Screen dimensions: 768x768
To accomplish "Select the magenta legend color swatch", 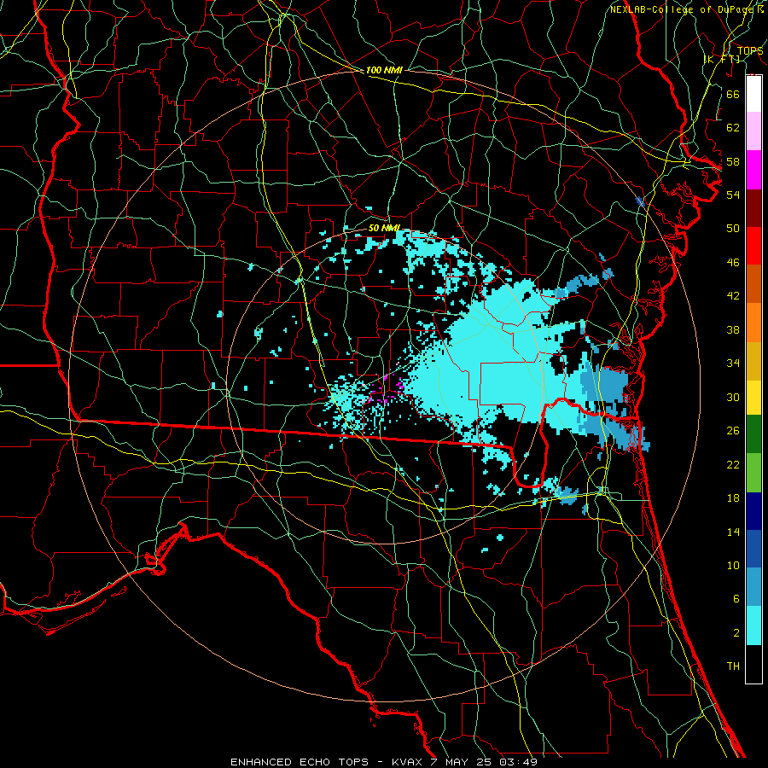I will click(x=753, y=170).
